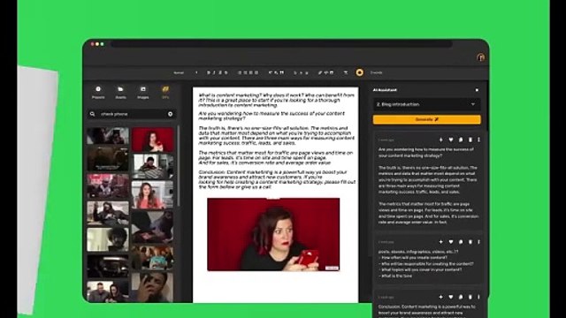Click the magnifier icon in the search box
566x318 pixels.
point(92,114)
